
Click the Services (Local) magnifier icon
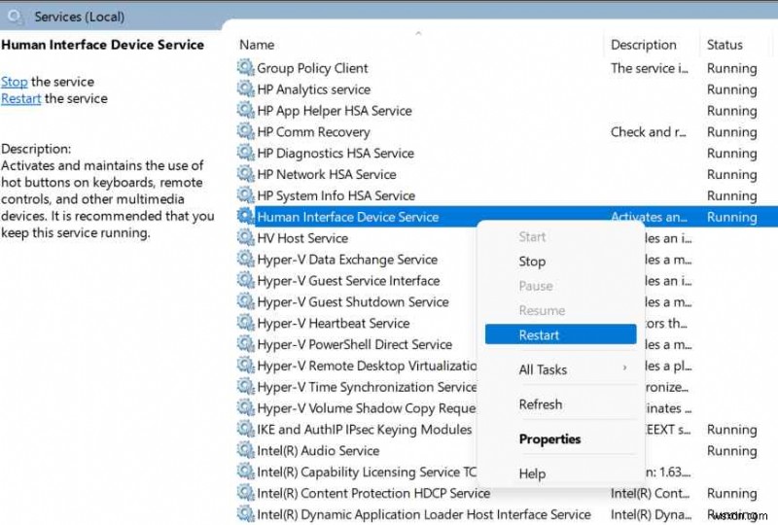15,17
